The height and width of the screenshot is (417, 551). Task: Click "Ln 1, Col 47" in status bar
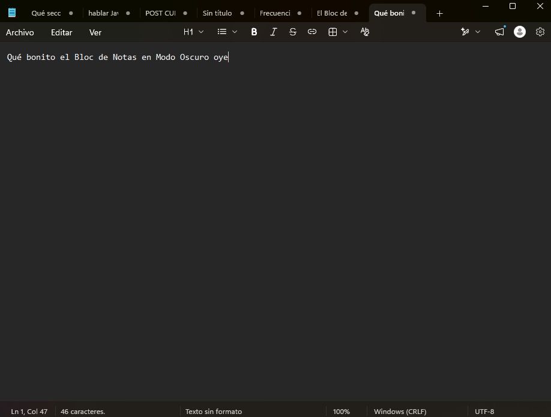tap(29, 412)
